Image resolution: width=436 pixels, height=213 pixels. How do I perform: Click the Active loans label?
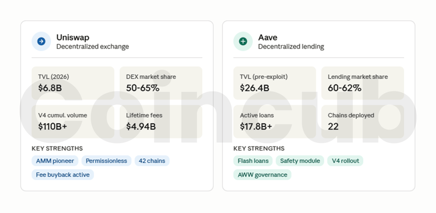[x=257, y=115]
